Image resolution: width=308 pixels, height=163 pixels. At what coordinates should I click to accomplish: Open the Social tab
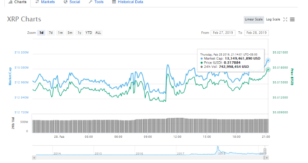[72, 2]
